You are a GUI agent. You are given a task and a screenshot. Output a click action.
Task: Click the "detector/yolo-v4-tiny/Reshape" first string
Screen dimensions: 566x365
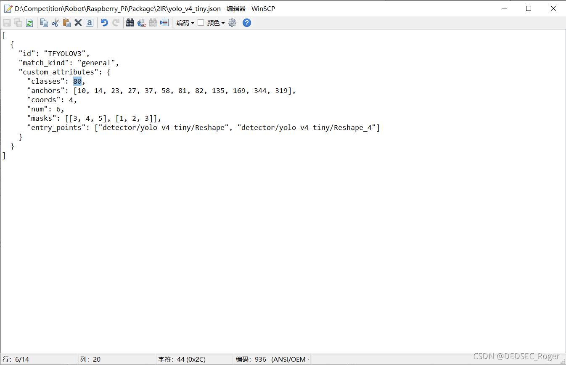pyautogui.click(x=164, y=128)
